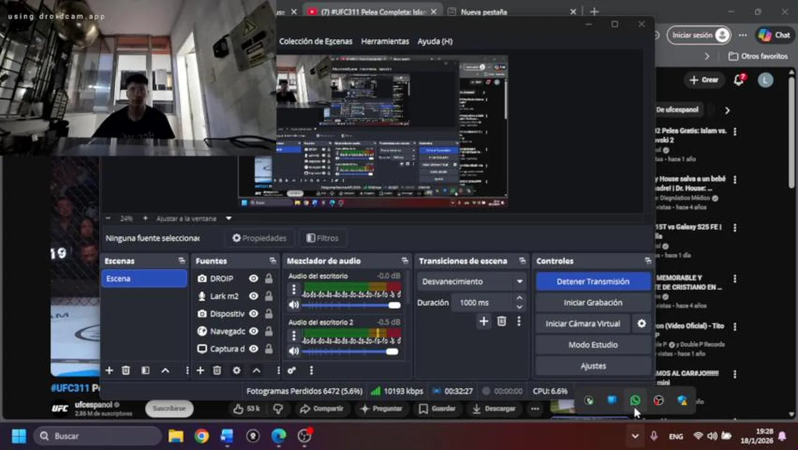798x450 pixels.
Task: Decrease the transition Duración value
Action: tap(520, 307)
